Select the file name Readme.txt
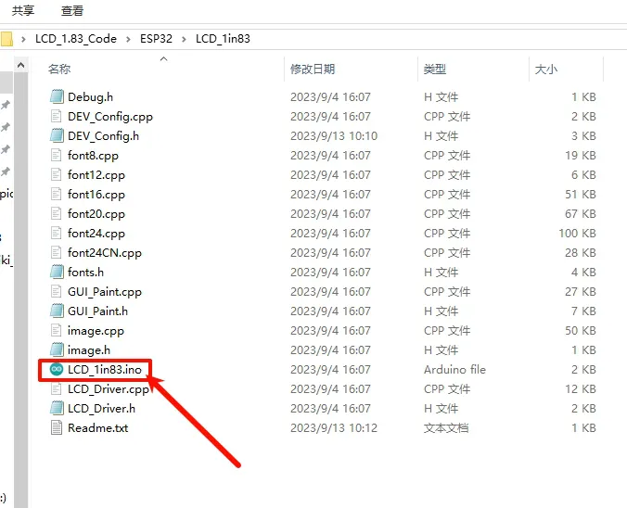The width and height of the screenshot is (627, 508). point(98,428)
